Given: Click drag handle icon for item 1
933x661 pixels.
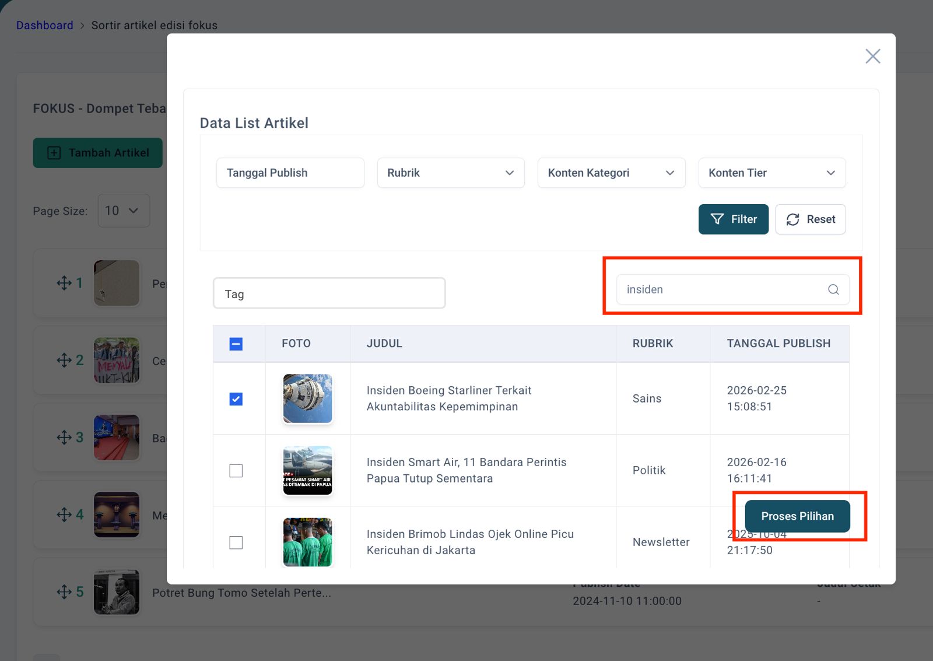Looking at the screenshot, I should coord(64,284).
